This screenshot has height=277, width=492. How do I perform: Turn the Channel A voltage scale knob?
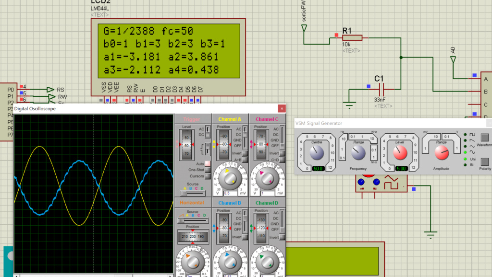tap(230, 178)
